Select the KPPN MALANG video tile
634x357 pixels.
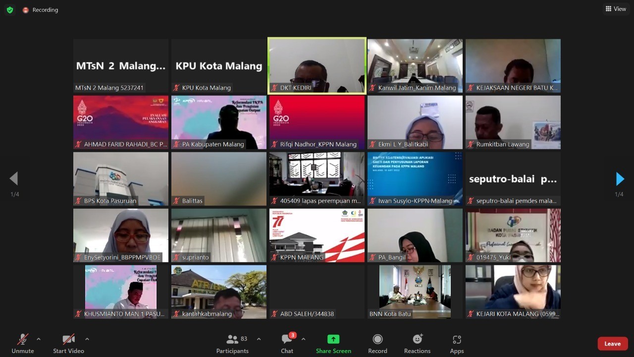tap(317, 235)
